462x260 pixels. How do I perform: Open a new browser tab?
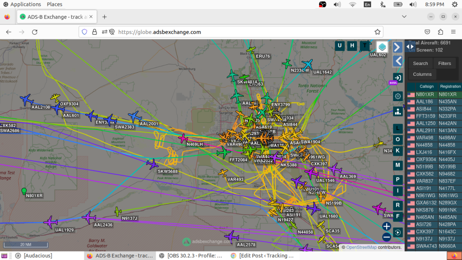pyautogui.click(x=104, y=17)
